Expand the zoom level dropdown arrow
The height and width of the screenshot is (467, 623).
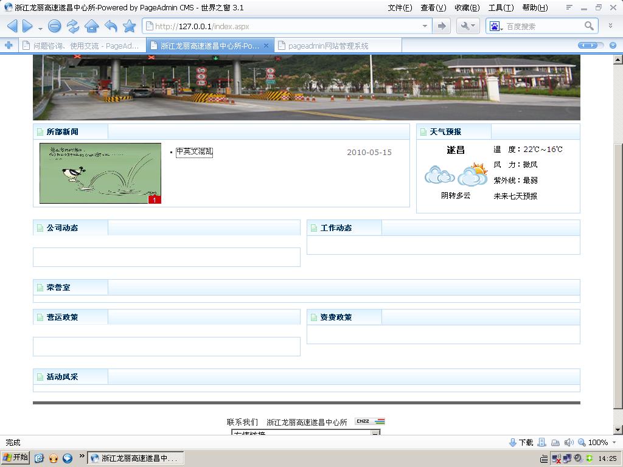pyautogui.click(x=614, y=443)
